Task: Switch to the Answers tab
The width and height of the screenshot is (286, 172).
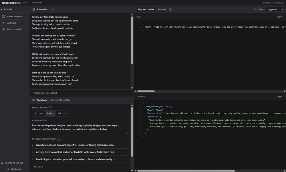Action: click(x=162, y=9)
